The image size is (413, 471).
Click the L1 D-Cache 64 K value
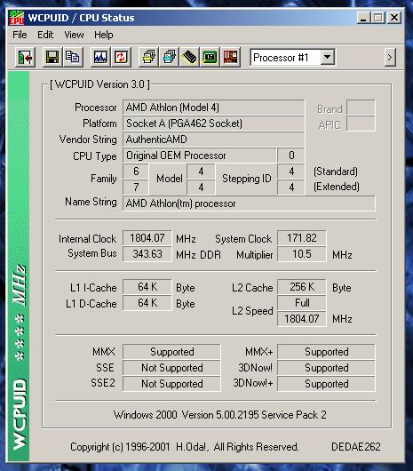(147, 303)
